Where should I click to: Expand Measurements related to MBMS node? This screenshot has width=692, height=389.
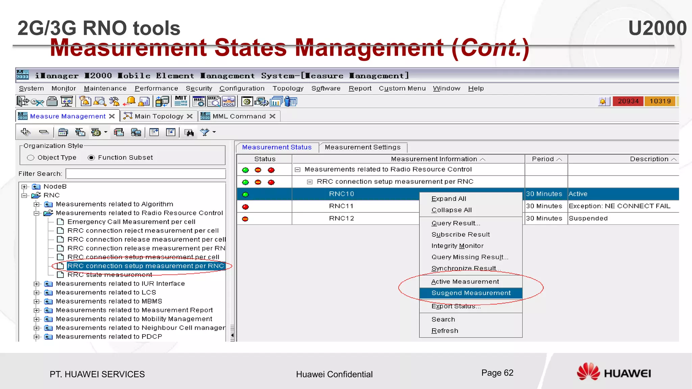pyautogui.click(x=36, y=301)
